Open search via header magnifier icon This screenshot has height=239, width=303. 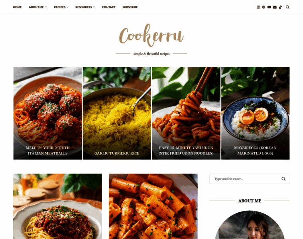287,7
